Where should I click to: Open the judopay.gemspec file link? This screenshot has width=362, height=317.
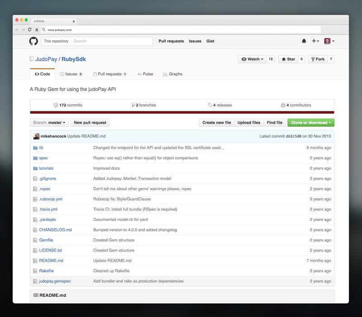55,281
